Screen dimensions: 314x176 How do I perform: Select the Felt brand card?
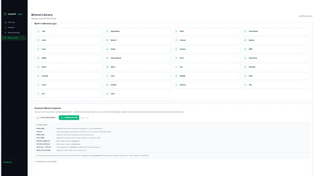68,94
